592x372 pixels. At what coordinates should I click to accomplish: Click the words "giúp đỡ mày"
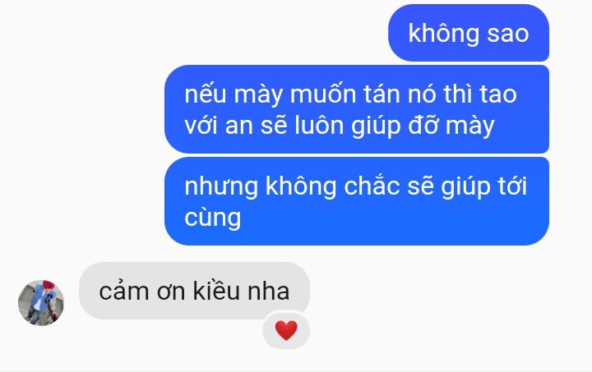click(x=423, y=126)
